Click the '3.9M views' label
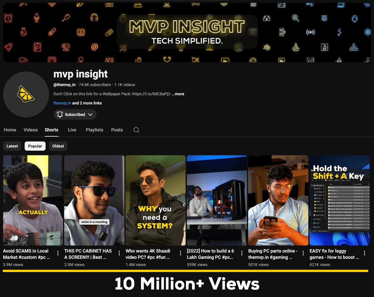The image size is (374, 297). [x=13, y=265]
